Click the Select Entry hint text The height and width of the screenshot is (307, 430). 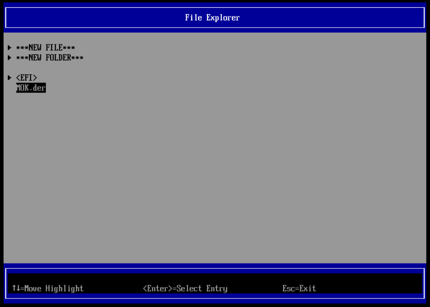pyautogui.click(x=202, y=288)
